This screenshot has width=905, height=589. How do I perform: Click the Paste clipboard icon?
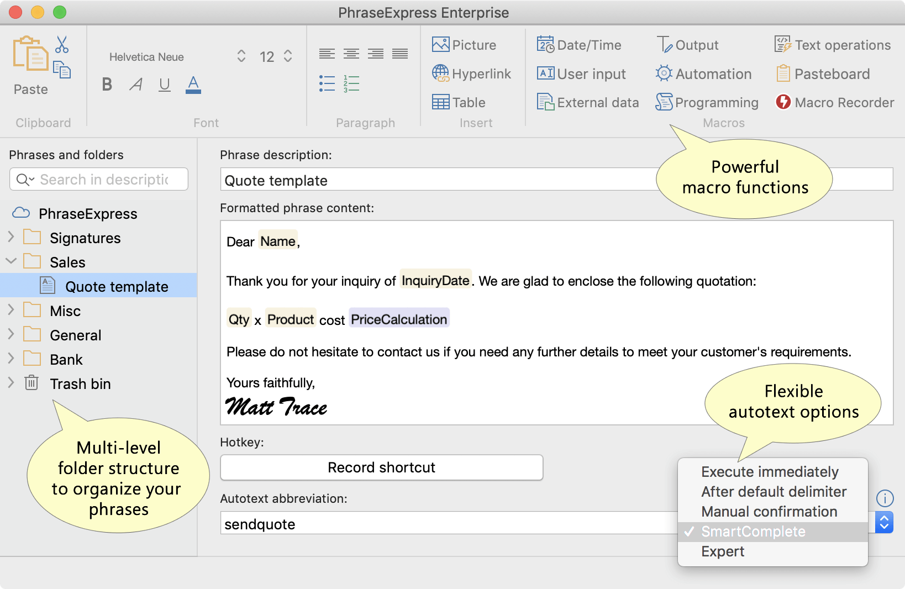(x=30, y=54)
